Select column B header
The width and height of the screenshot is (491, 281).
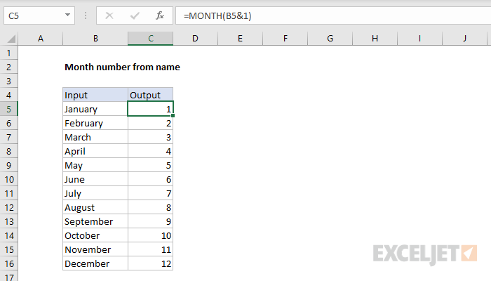[95, 38]
